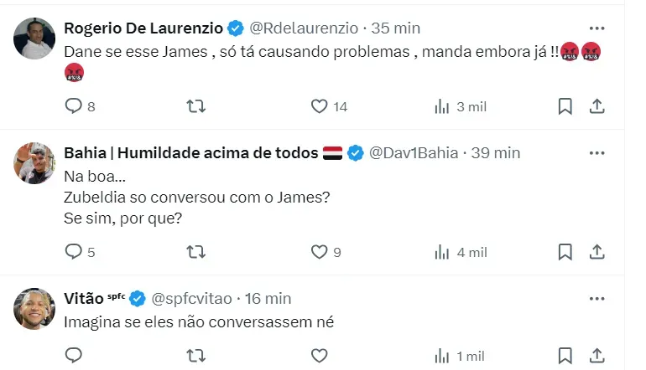This screenshot has height=370, width=646.
Task: Reply to the Dav1Bahia tweet
Action: click(74, 251)
